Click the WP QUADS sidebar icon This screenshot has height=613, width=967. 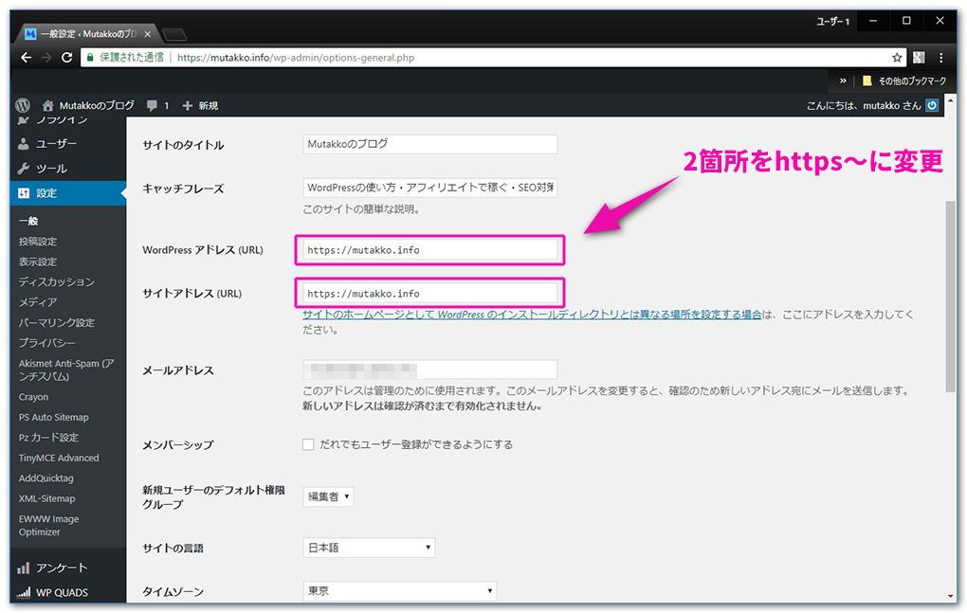(x=21, y=591)
